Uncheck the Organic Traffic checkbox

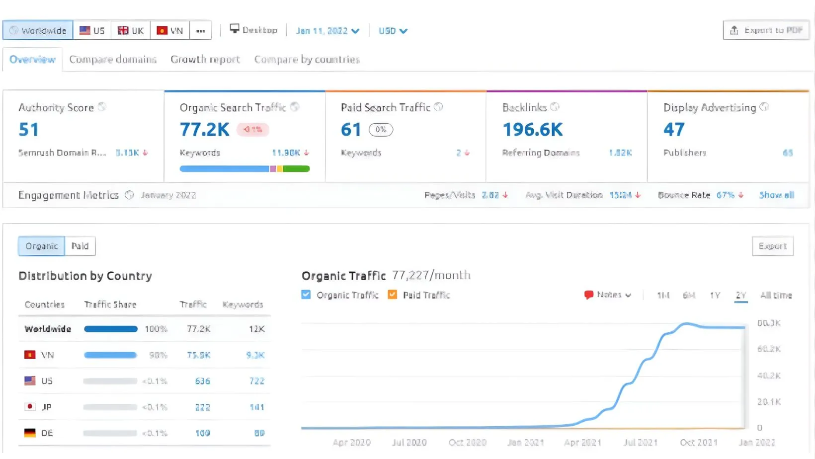point(306,295)
